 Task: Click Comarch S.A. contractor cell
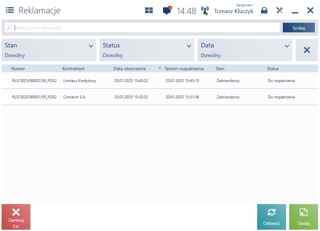75,97
